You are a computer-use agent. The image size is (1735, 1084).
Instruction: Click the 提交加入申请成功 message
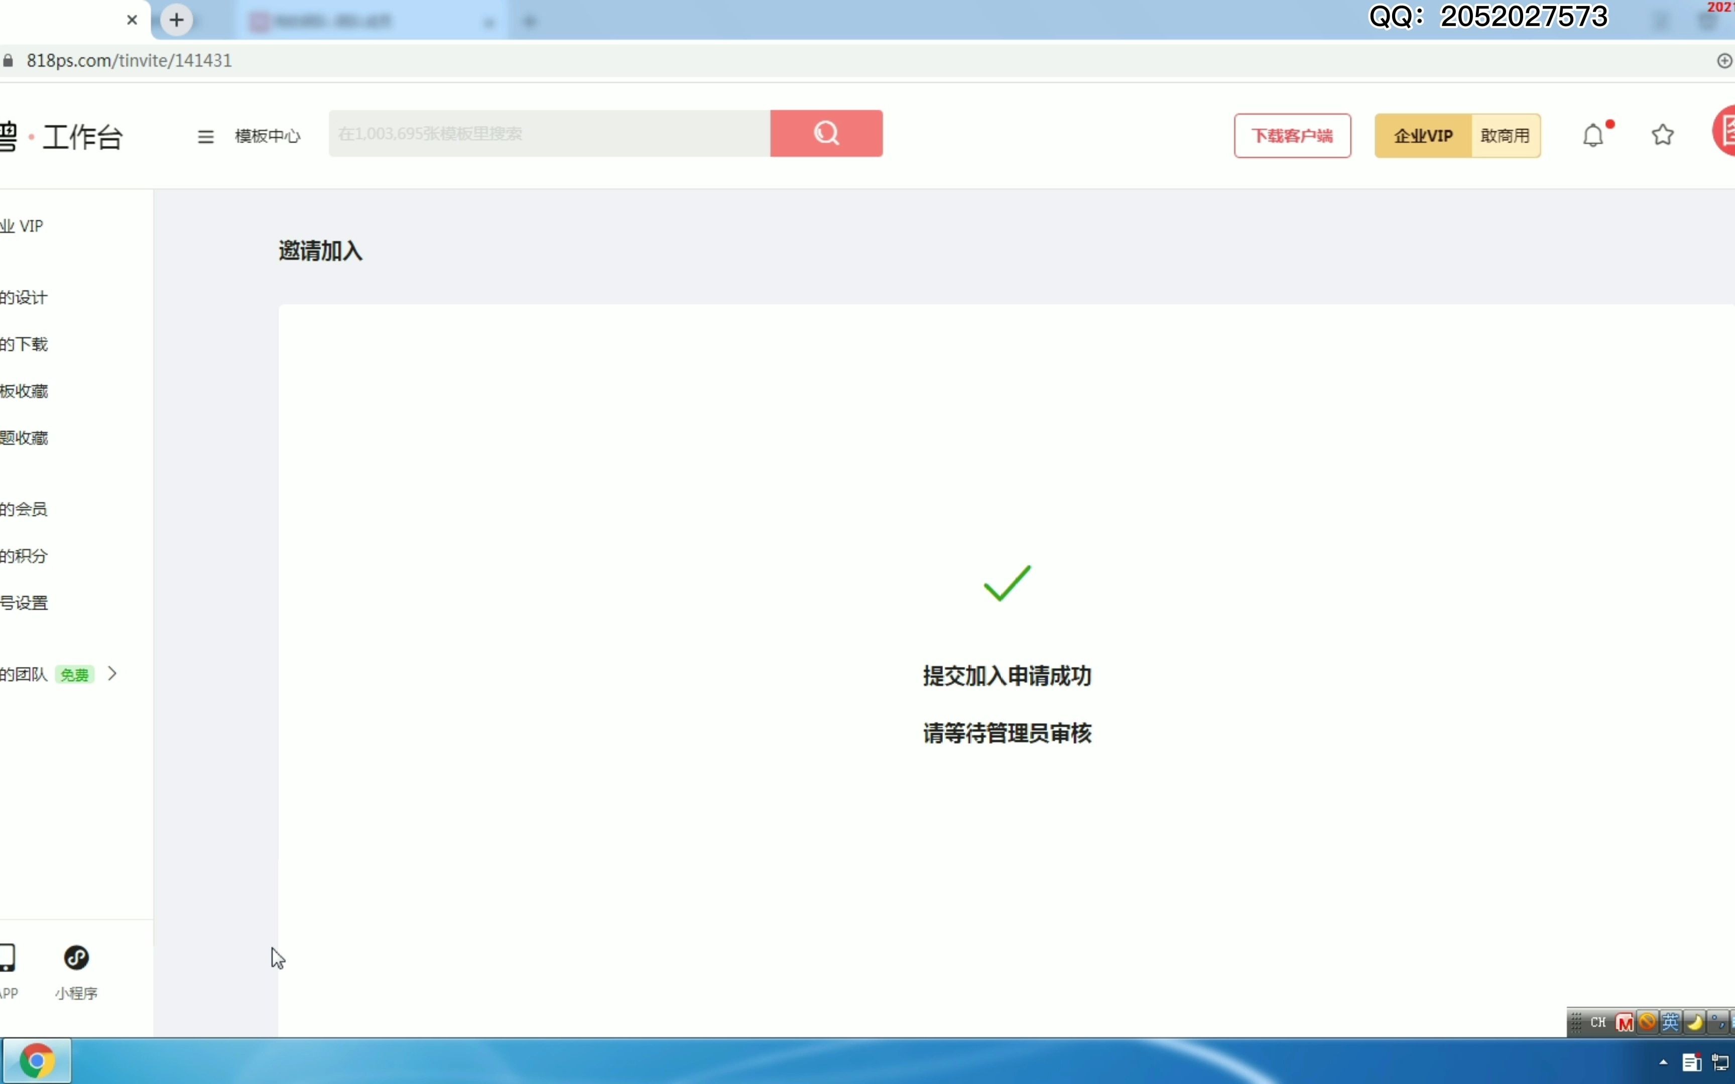(x=1007, y=676)
